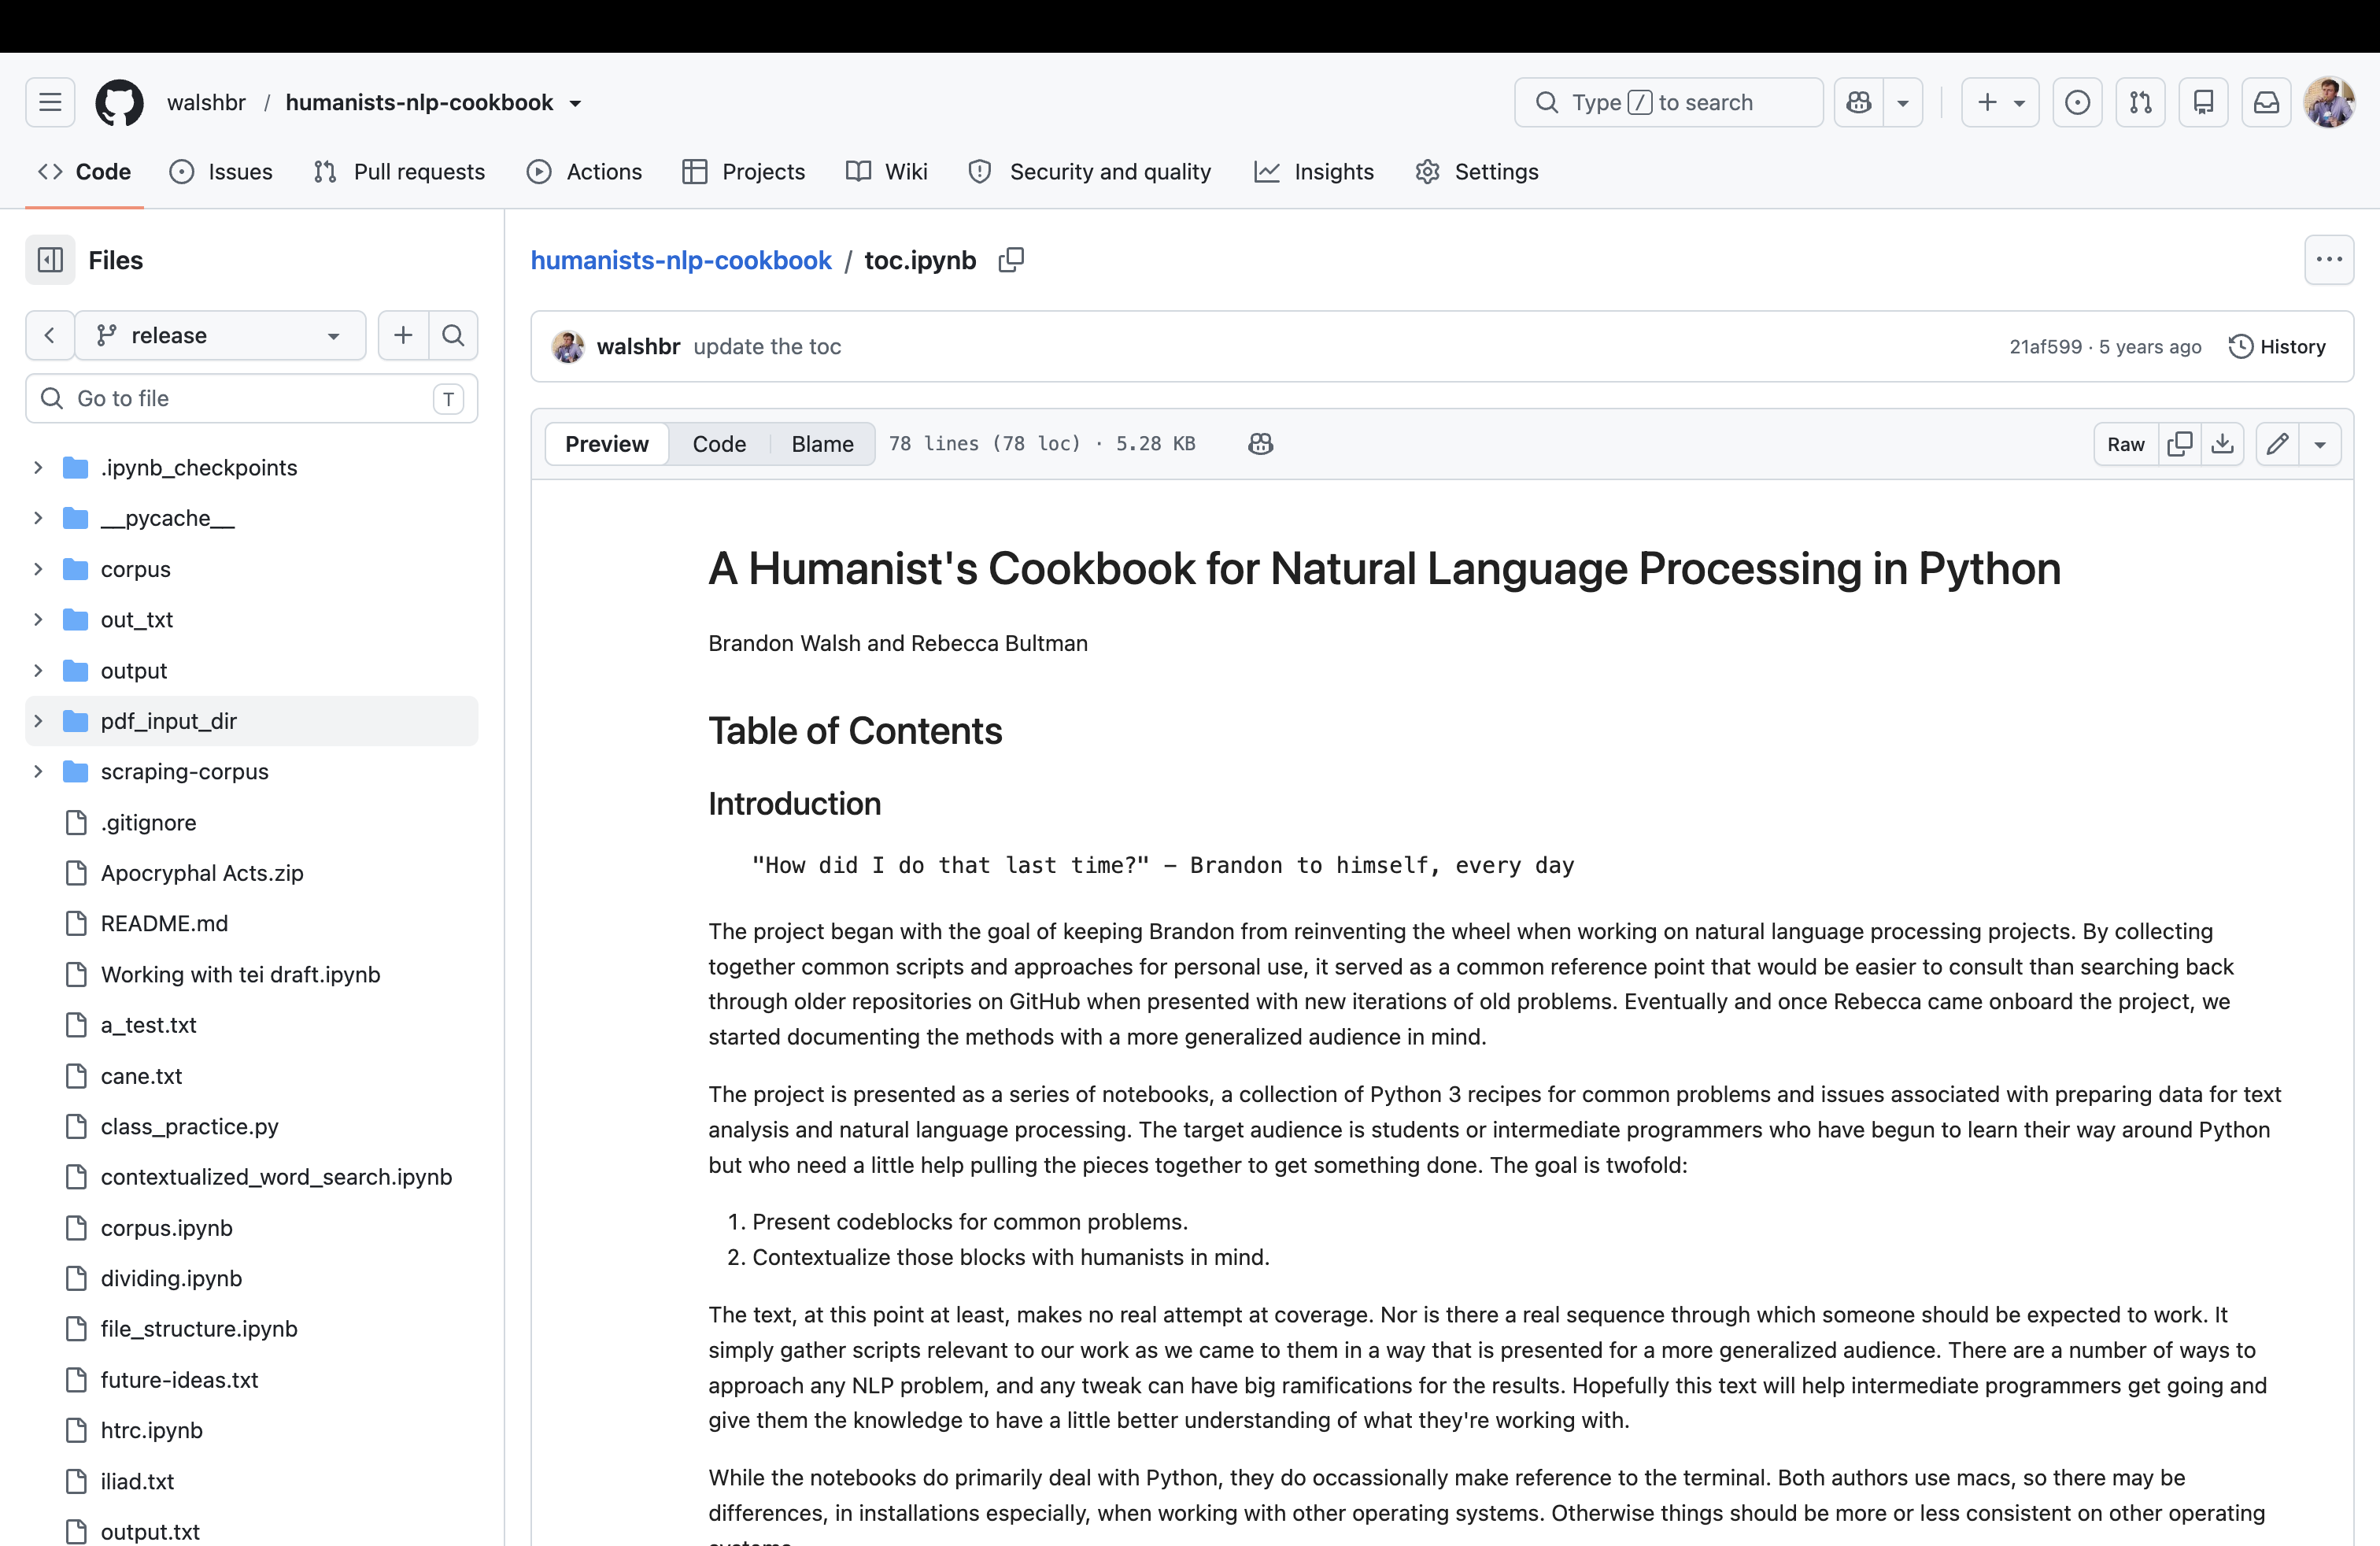The image size is (2380, 1546).
Task: Open the Copilot dropdown arrow in the header
Action: [1903, 102]
